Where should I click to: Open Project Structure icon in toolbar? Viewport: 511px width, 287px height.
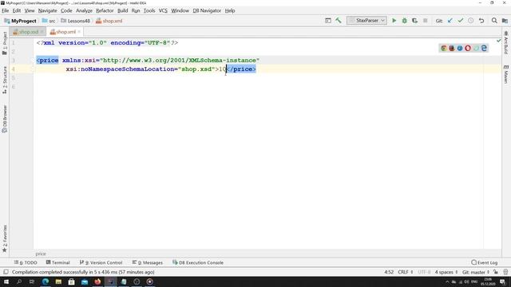pyautogui.click(x=505, y=21)
